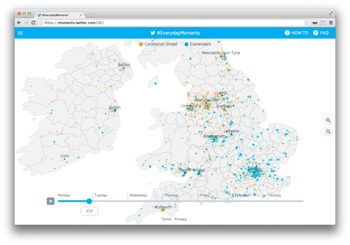350x245 pixels.
Task: Click the Newcastle upon Tyne label
Action: [x=221, y=53]
